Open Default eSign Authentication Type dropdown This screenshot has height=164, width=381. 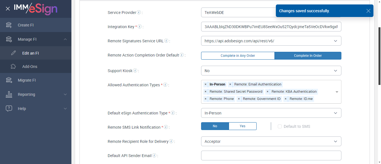point(271,113)
